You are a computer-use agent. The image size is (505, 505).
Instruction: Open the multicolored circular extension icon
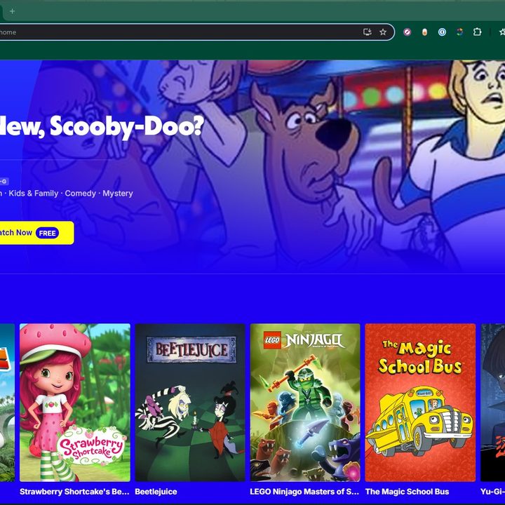pyautogui.click(x=459, y=32)
